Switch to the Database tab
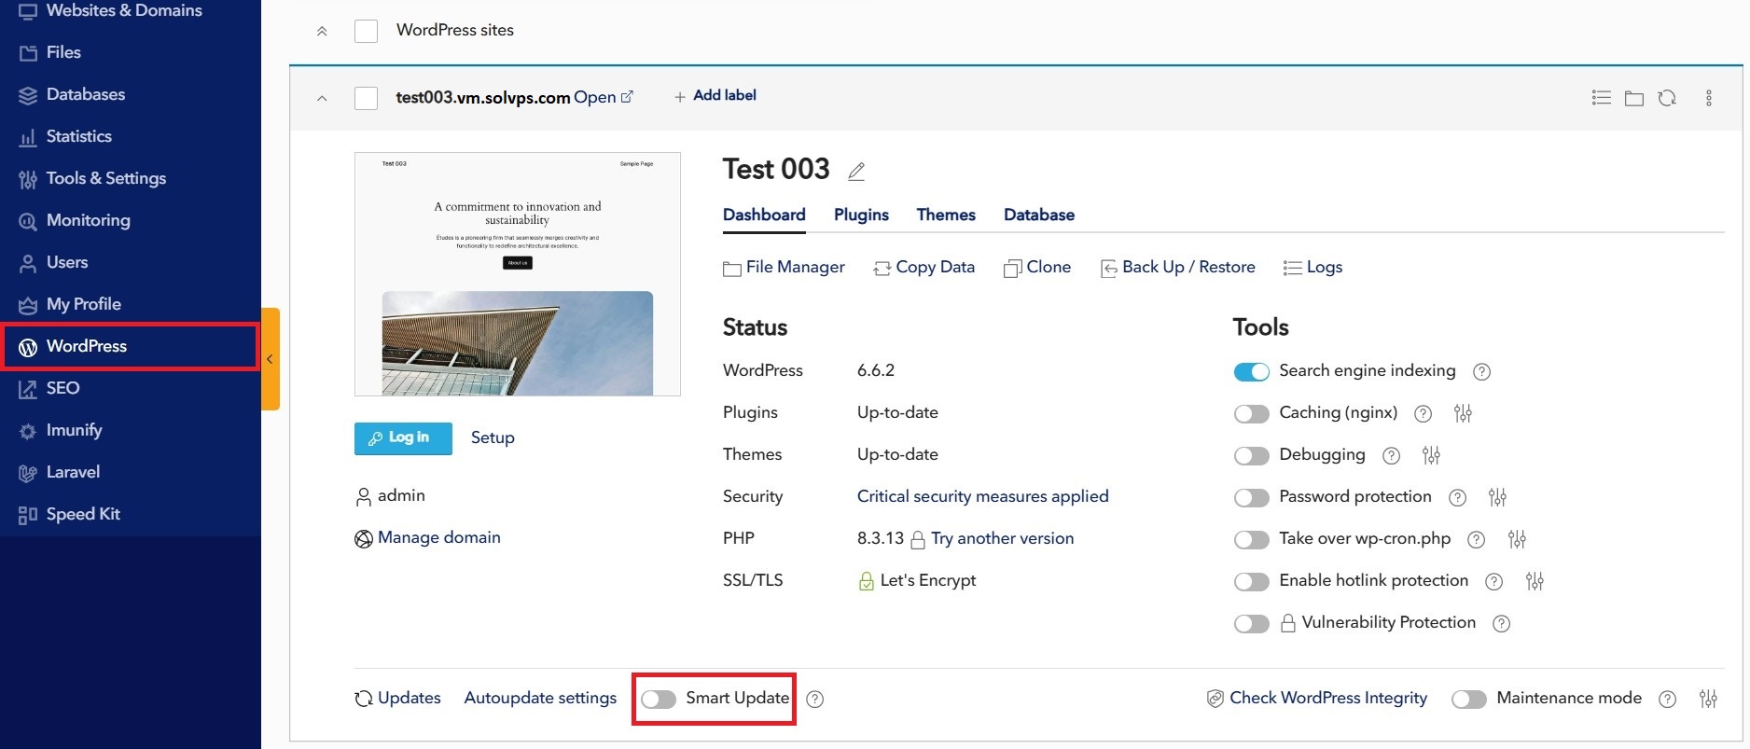Image resolution: width=1750 pixels, height=749 pixels. (x=1039, y=215)
